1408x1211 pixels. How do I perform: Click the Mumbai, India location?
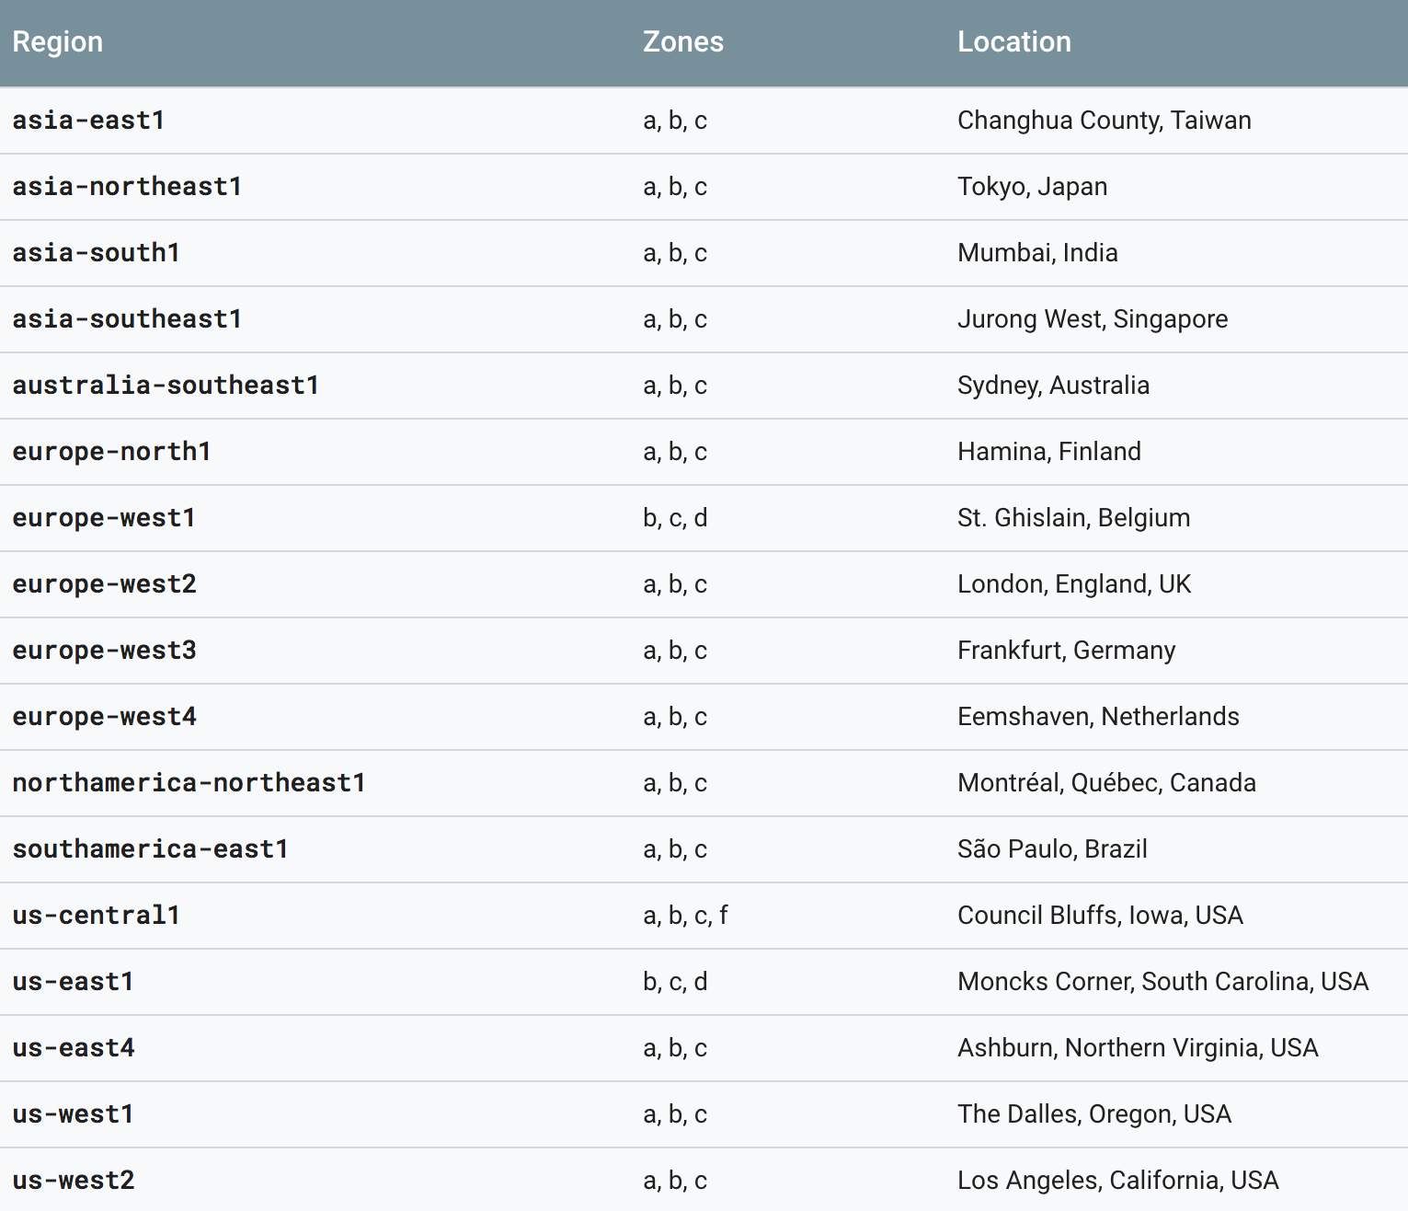[x=1037, y=253]
